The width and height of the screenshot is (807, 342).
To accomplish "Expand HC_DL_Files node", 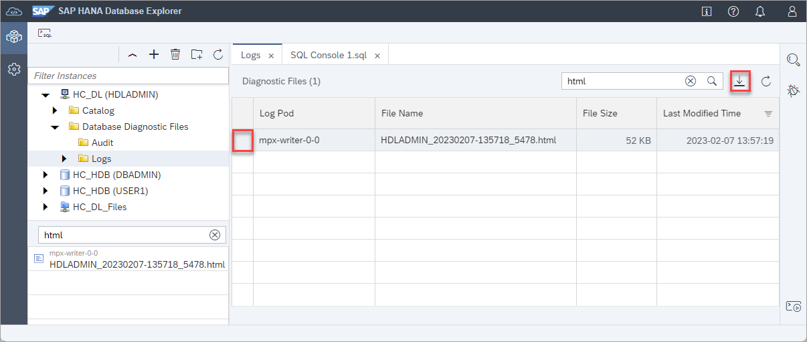I will (x=46, y=207).
